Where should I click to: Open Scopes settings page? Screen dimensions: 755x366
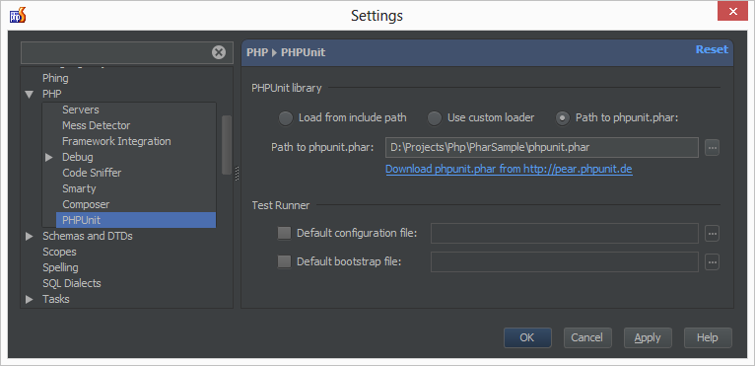pos(59,252)
